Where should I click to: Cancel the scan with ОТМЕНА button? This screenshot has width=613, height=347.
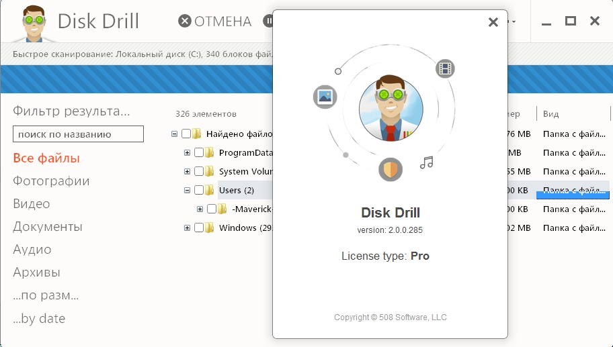pyautogui.click(x=215, y=21)
